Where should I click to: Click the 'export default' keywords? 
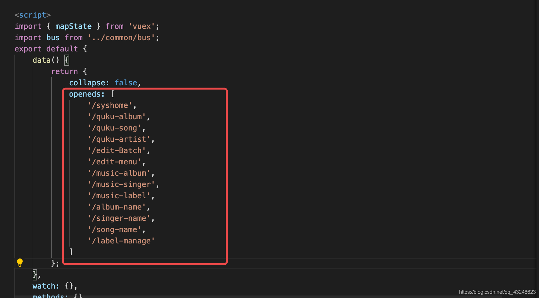pos(46,49)
